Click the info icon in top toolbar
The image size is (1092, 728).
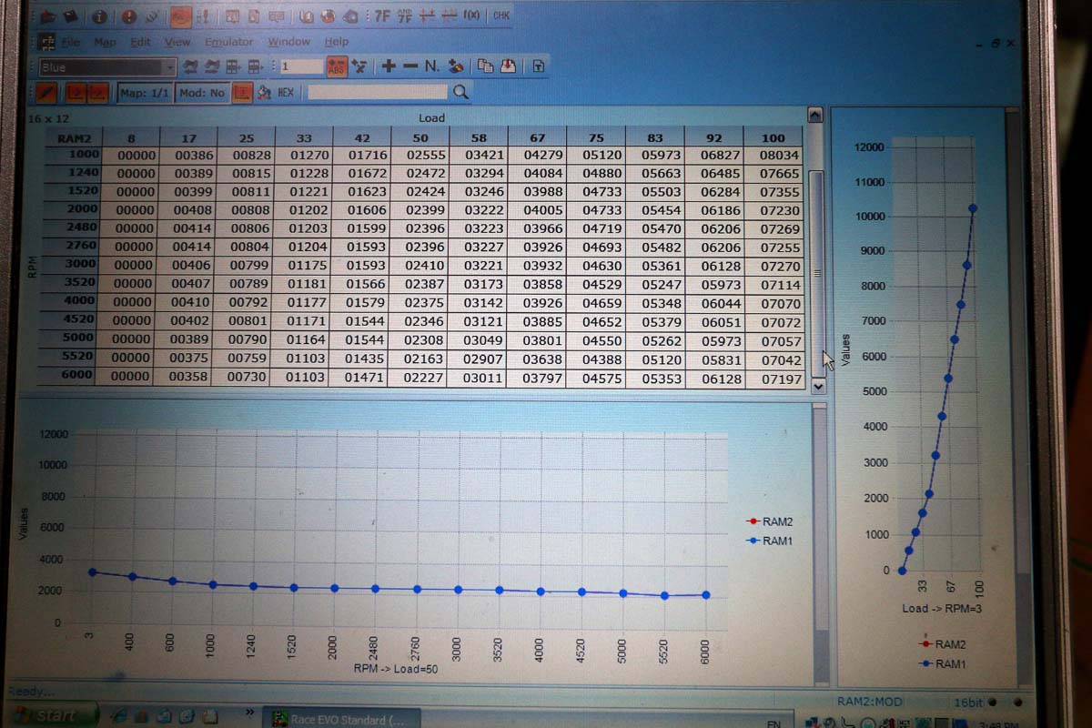[99, 16]
